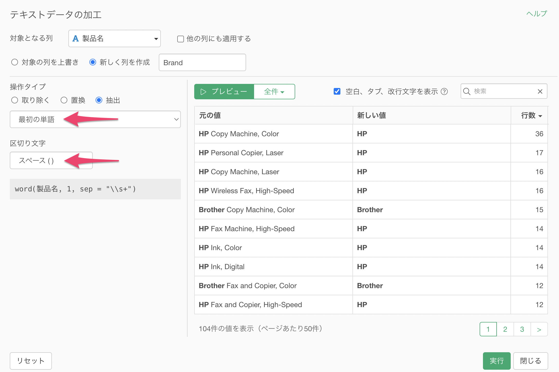Go to page 2 of results
The width and height of the screenshot is (559, 372).
click(x=505, y=329)
